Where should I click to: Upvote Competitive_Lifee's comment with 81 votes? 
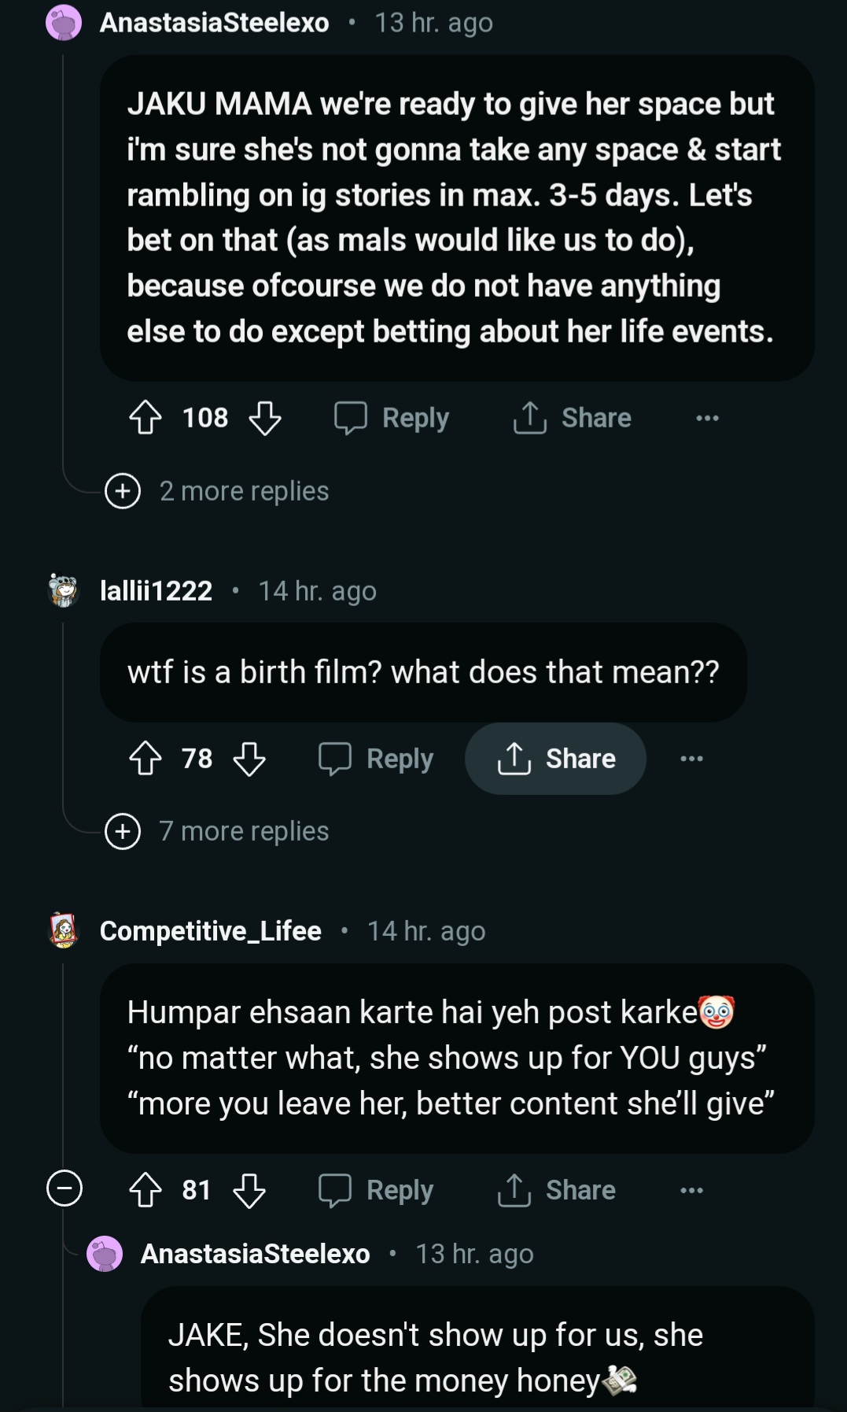(x=145, y=1190)
